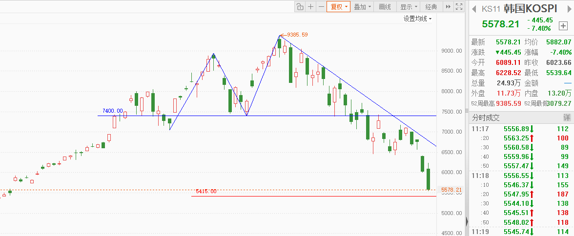
Task: Click the 总量 value 24.93万
Action: pyautogui.click(x=509, y=83)
